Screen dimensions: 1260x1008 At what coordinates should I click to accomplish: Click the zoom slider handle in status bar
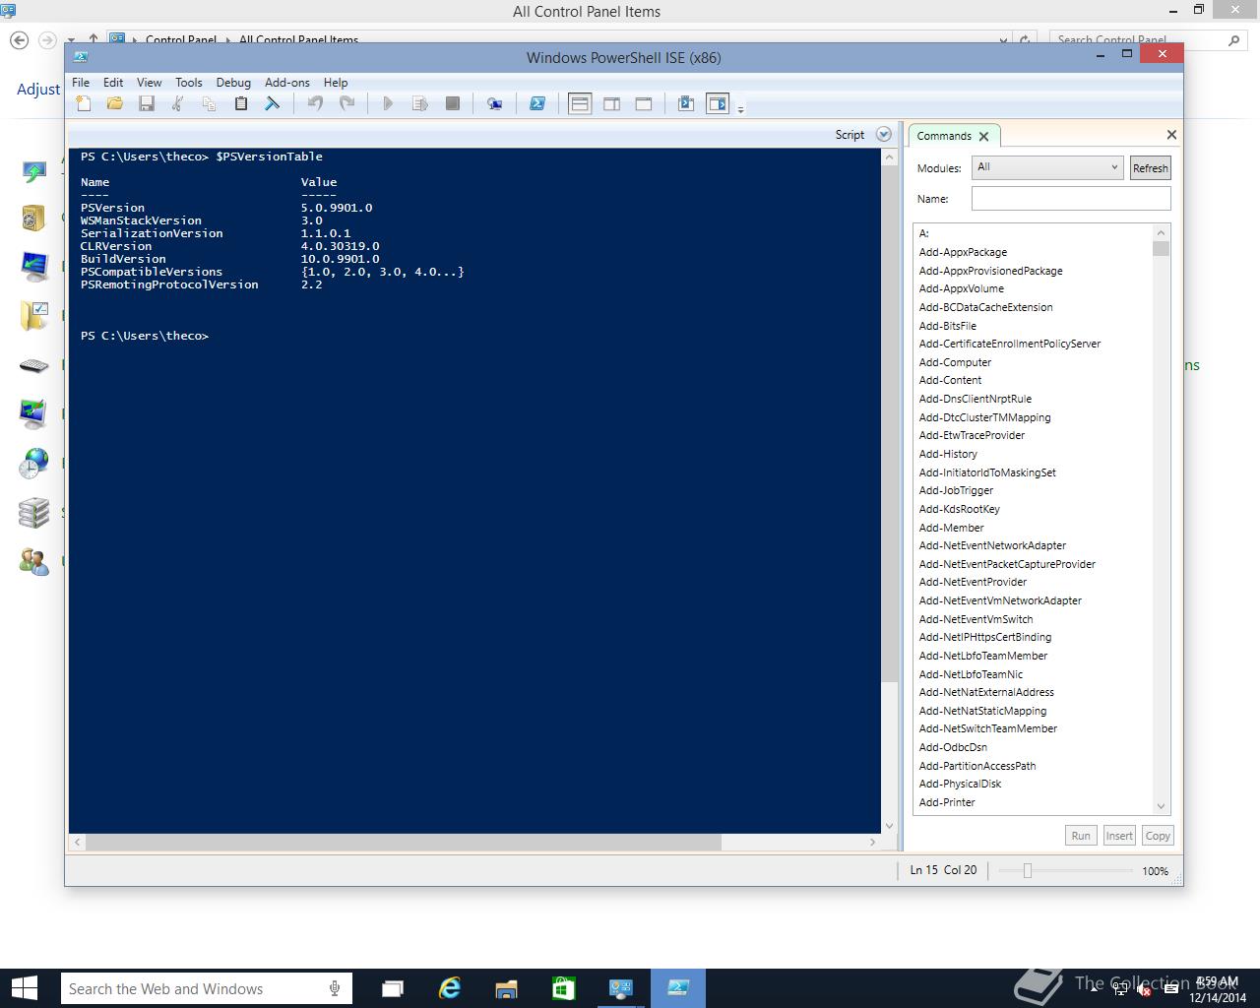tap(1027, 870)
